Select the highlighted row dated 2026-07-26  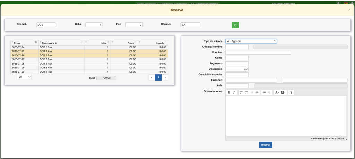click(89, 56)
